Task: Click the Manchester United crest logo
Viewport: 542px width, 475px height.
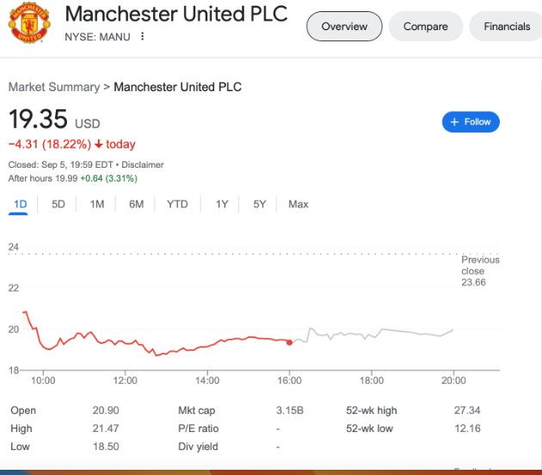Action: click(x=29, y=25)
